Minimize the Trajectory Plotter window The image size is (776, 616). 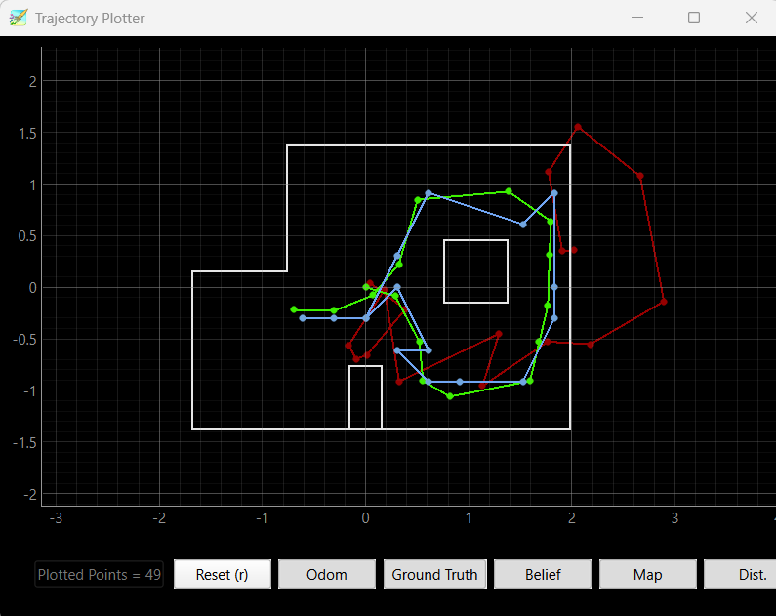[637, 18]
